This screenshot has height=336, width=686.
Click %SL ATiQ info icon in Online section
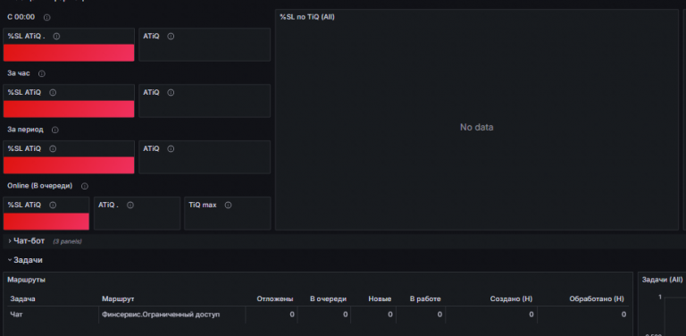click(53, 205)
